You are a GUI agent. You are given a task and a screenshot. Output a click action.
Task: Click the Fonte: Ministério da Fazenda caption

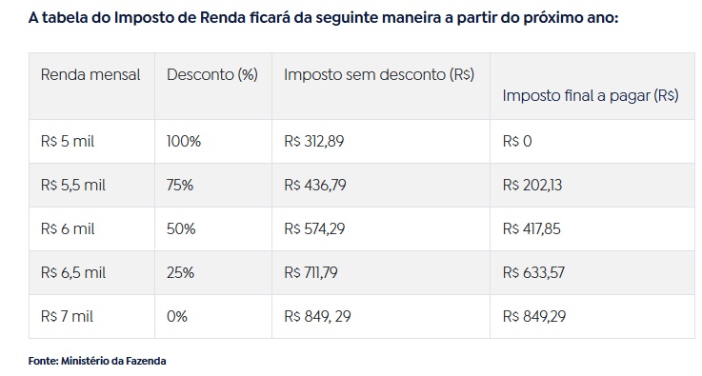(x=97, y=361)
